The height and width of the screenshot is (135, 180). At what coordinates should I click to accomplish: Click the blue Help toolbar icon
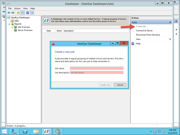click(27, 13)
